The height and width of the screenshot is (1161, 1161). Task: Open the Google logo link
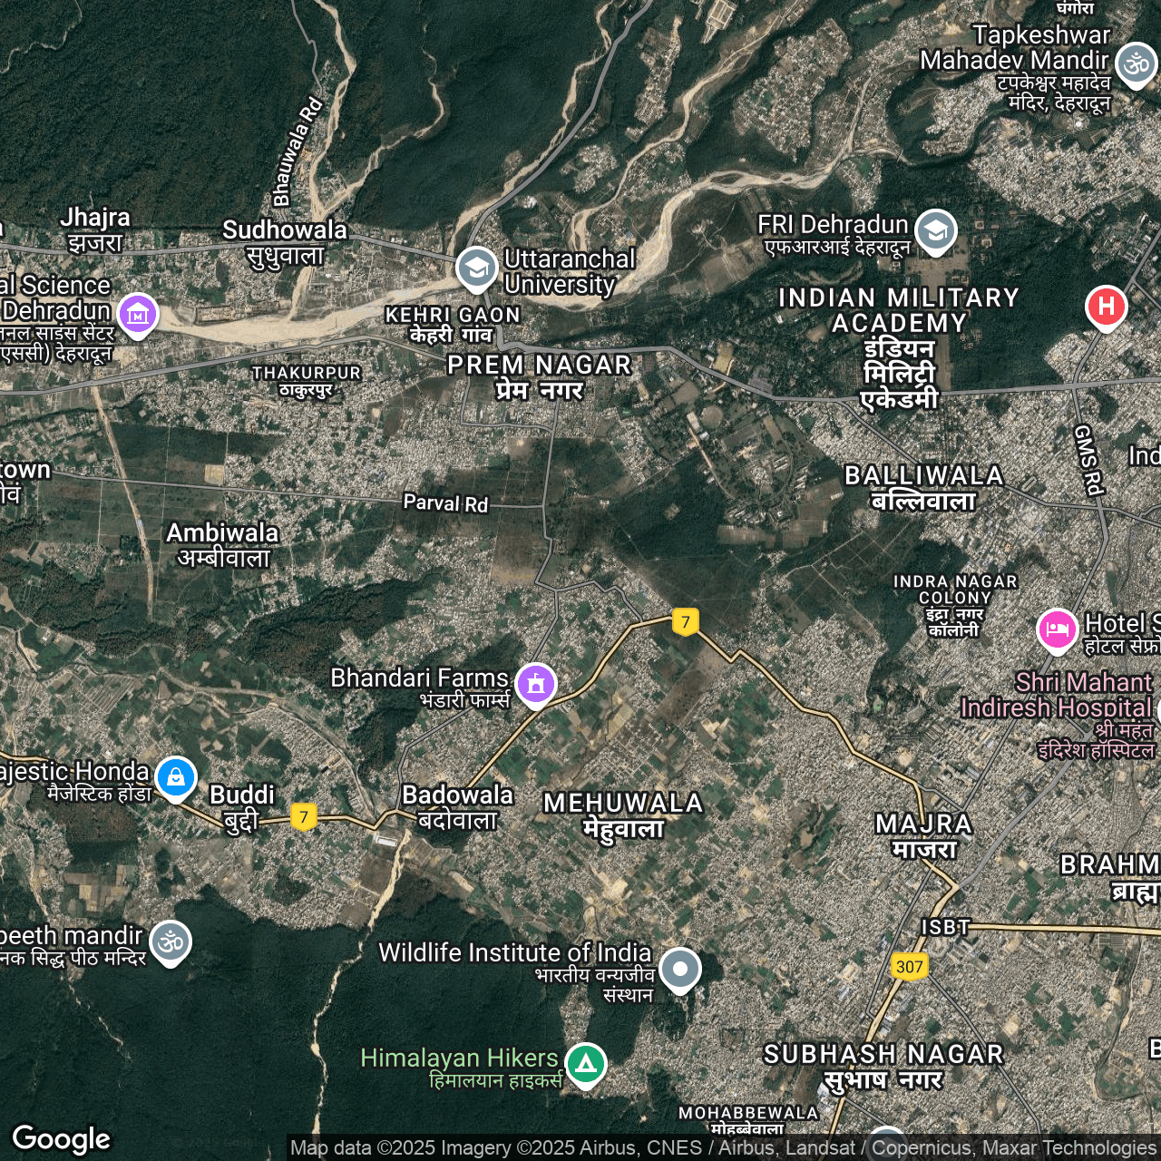[x=62, y=1138]
